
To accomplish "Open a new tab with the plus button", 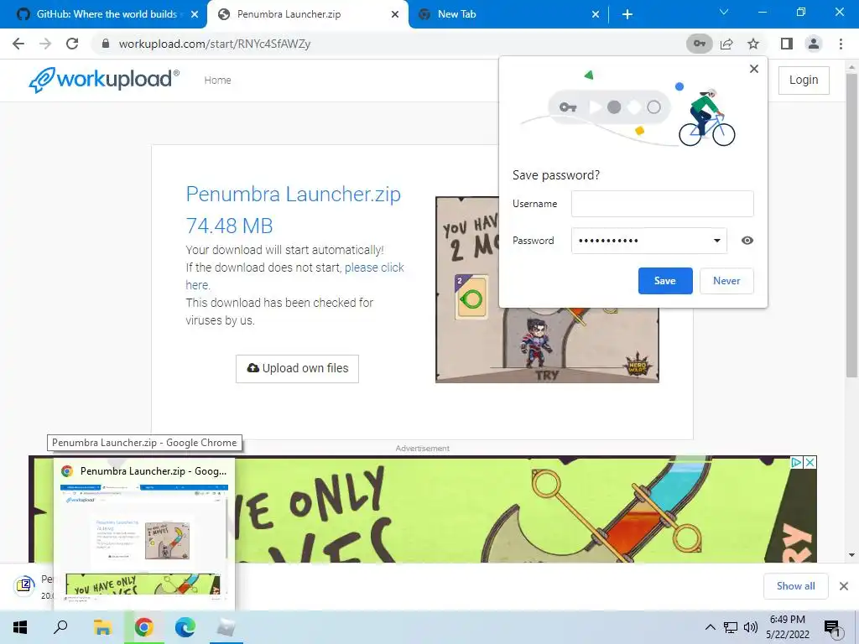I will tap(627, 14).
